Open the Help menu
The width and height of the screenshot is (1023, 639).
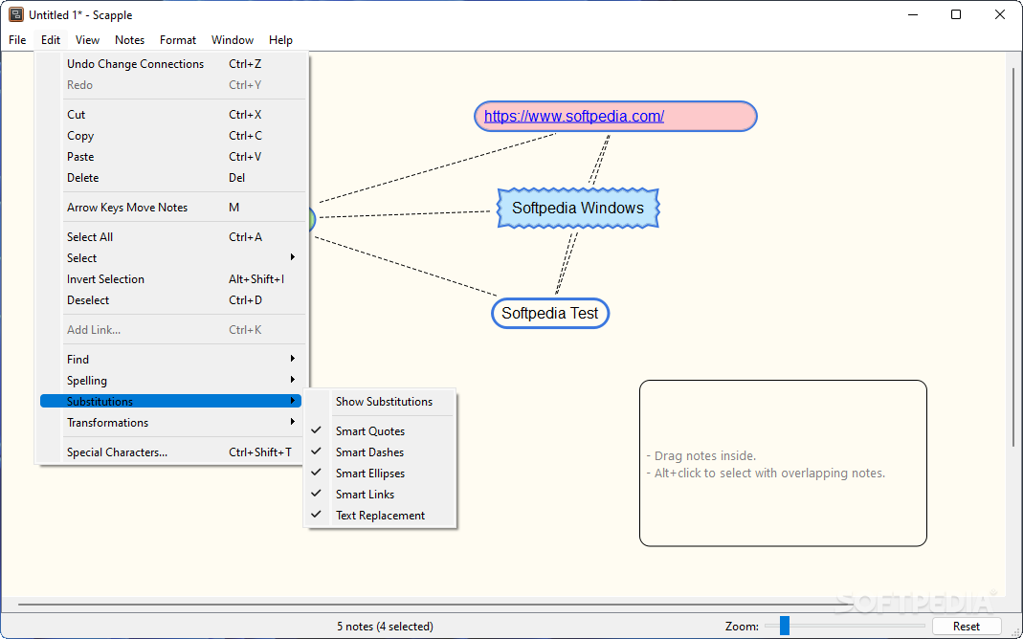[x=280, y=40]
